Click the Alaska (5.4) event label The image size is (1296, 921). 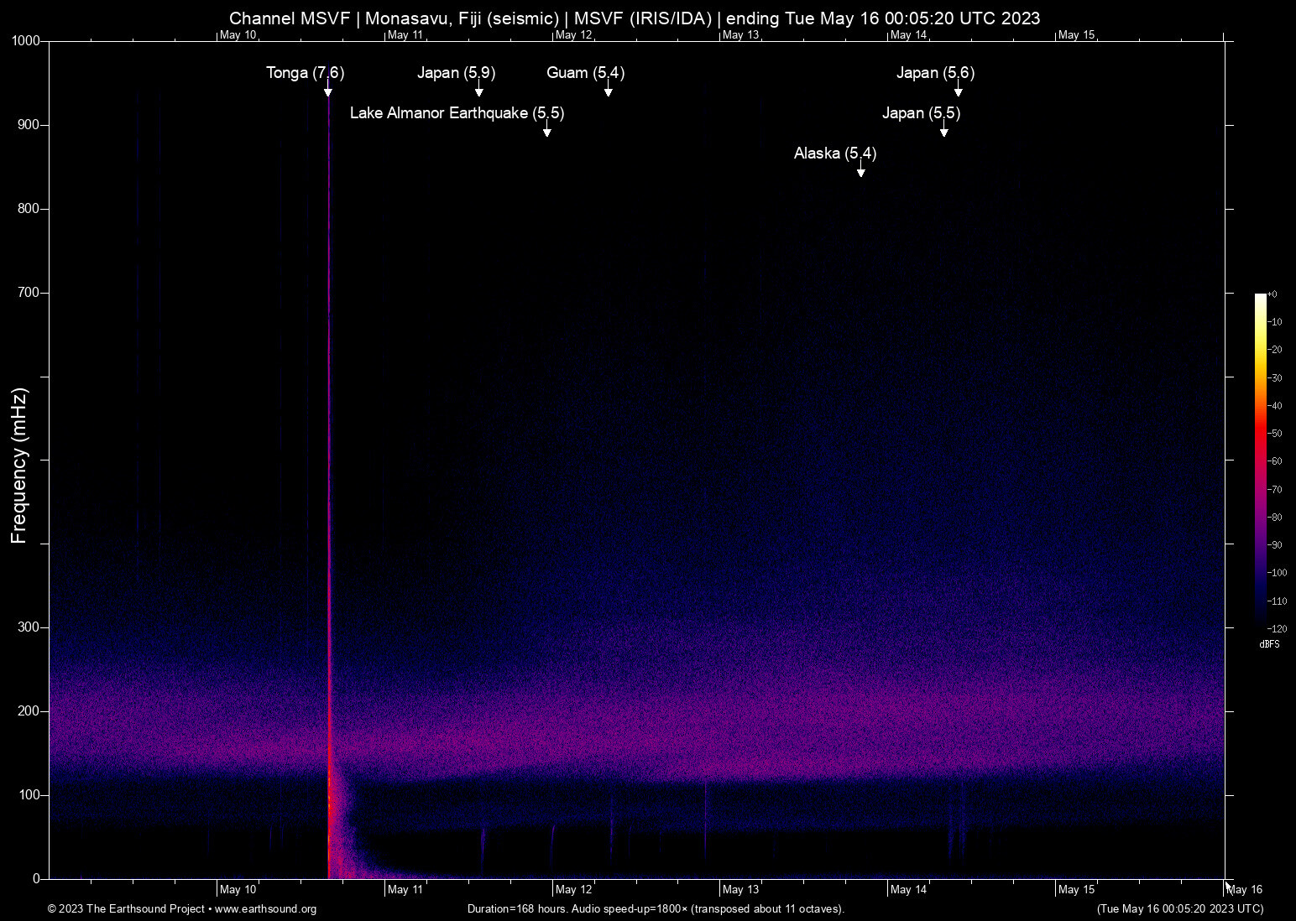tap(835, 153)
